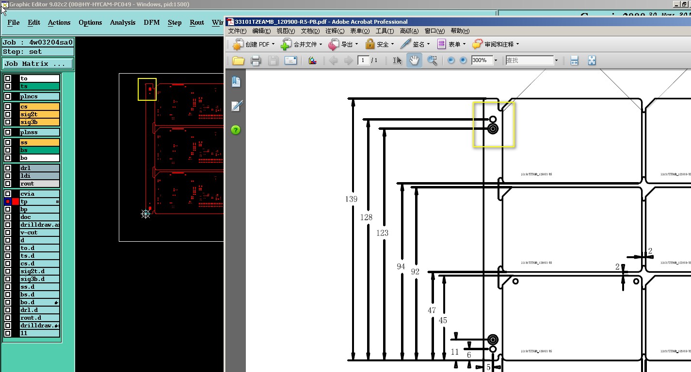The height and width of the screenshot is (372, 691).
Task: Toggle checkbox for layer drl.d
Action: (8, 310)
